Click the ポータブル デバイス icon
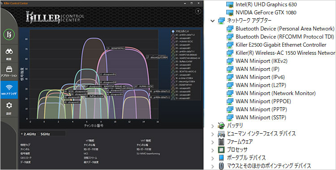The image size is (336, 170). tap(221, 158)
